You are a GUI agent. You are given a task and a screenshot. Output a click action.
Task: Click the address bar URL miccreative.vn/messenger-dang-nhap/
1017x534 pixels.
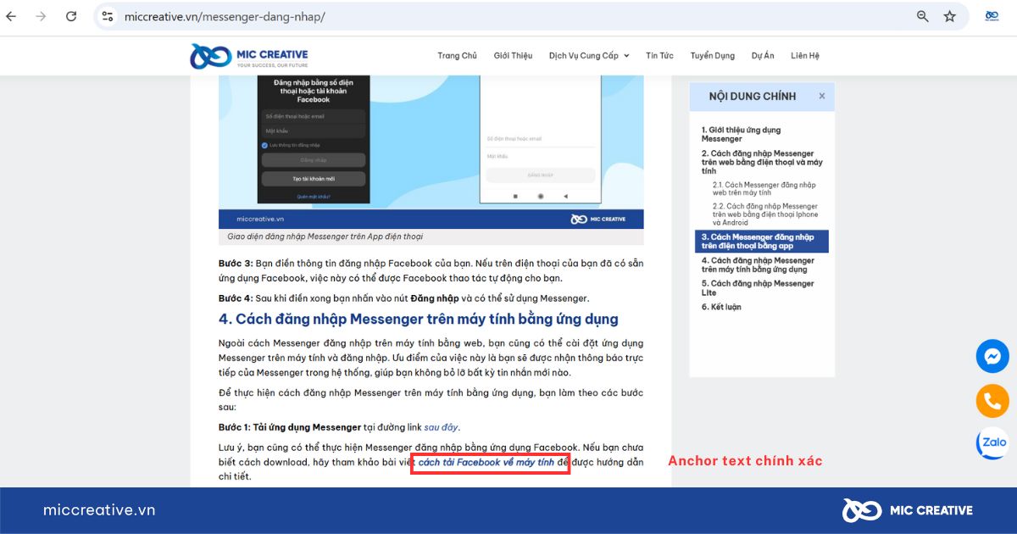225,16
